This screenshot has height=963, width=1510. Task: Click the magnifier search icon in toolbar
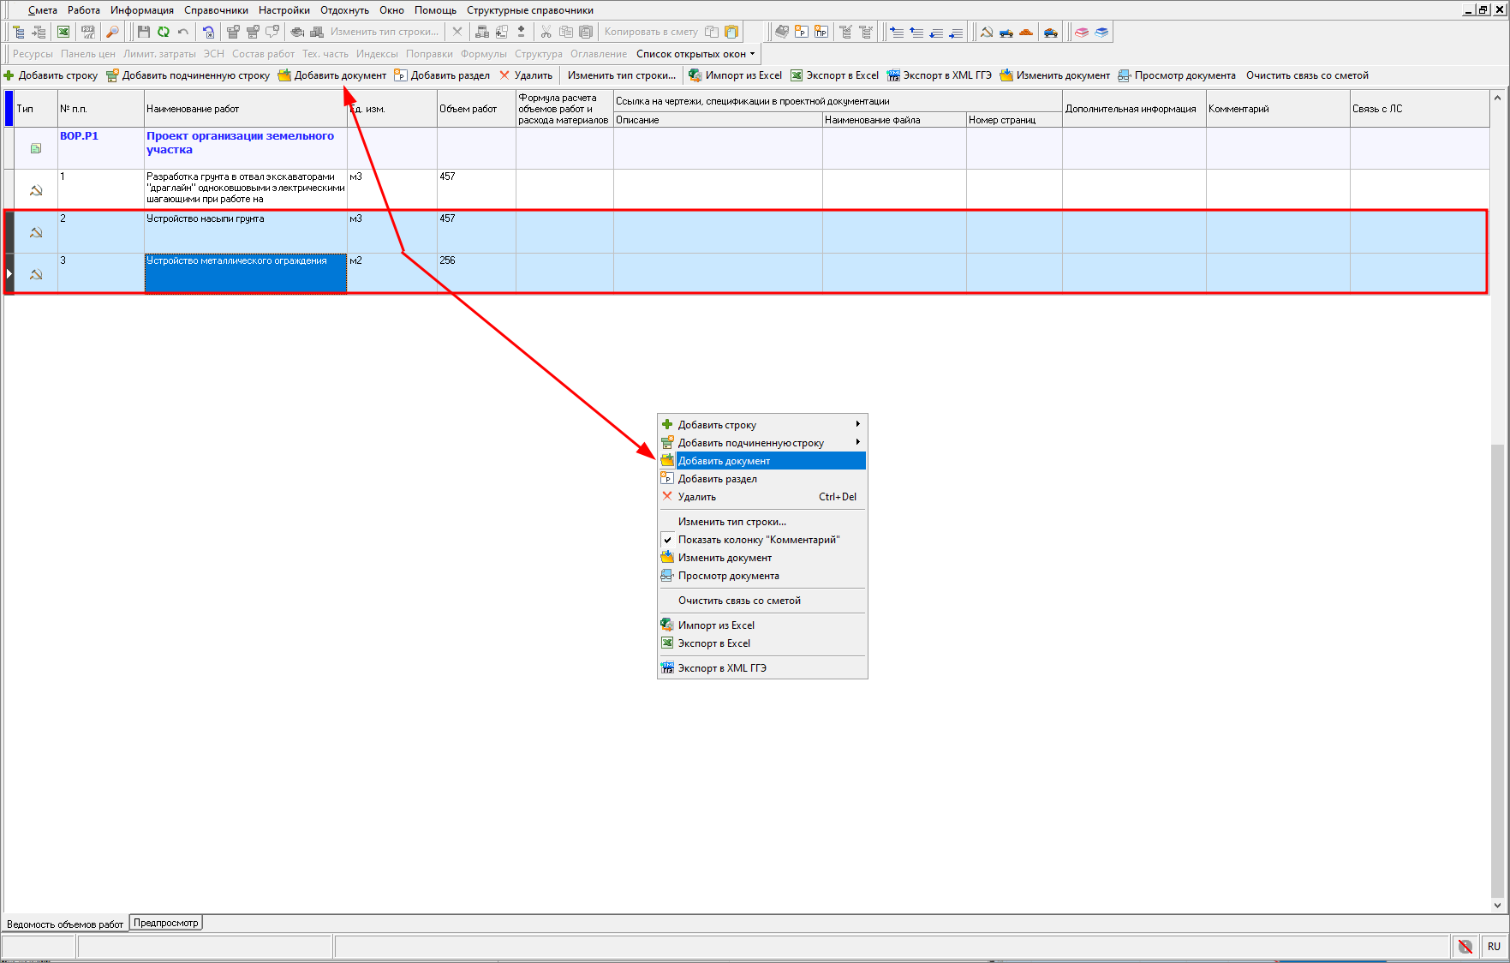click(112, 32)
